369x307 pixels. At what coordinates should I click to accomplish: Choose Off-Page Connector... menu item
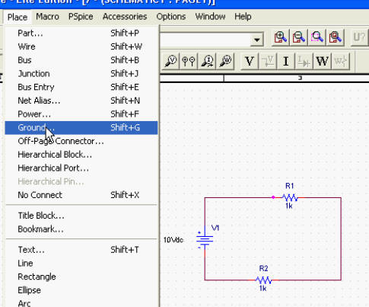click(81, 141)
